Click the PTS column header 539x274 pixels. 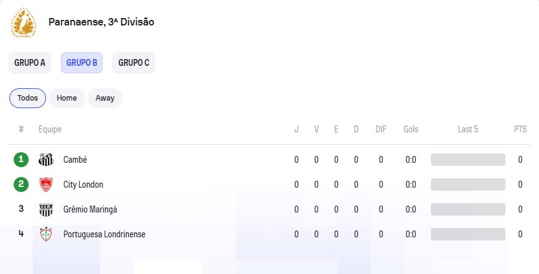[x=520, y=129]
